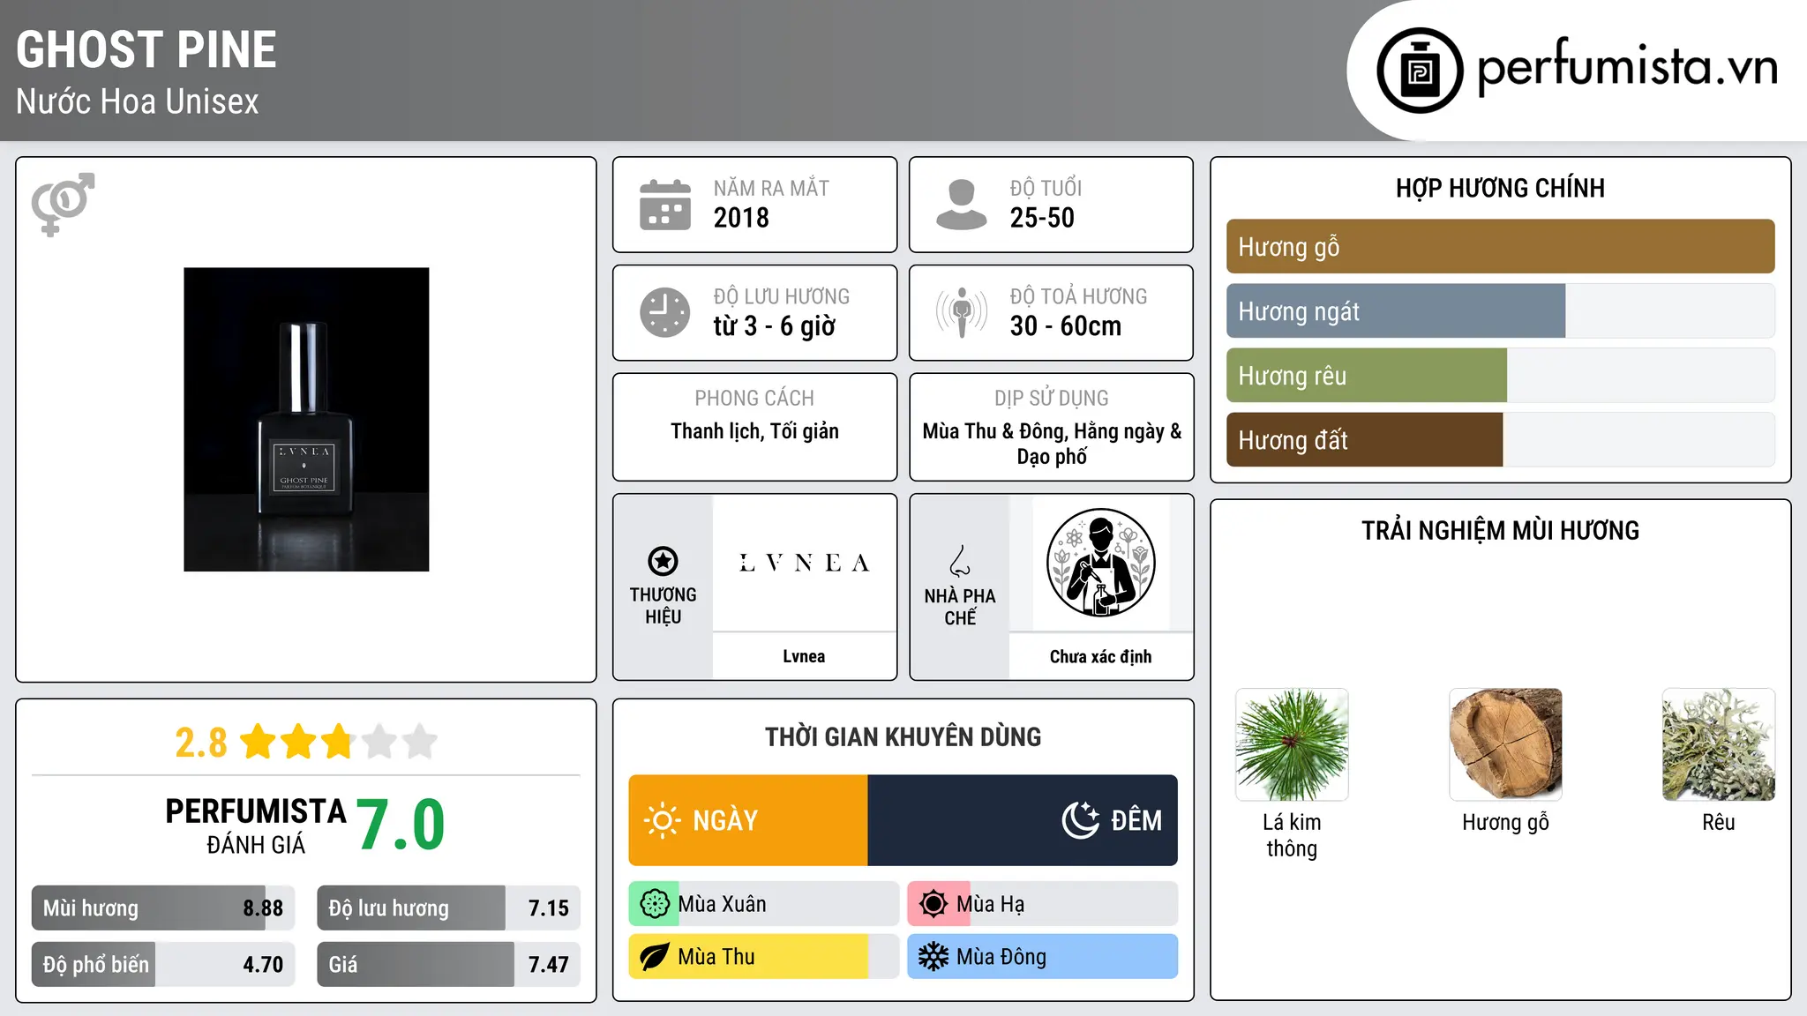Click the Hương ngát accord bar
1807x1016 pixels.
coord(1500,311)
